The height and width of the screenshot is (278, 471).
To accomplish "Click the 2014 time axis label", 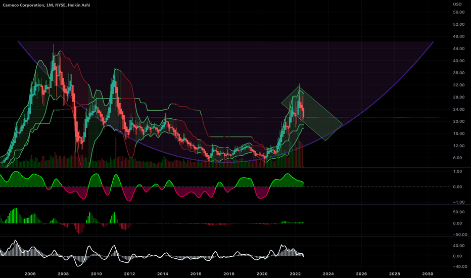I will (163, 274).
